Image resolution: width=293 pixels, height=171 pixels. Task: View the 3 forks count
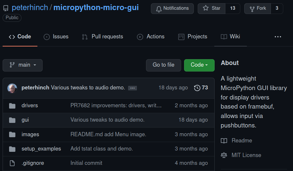tap(277, 8)
